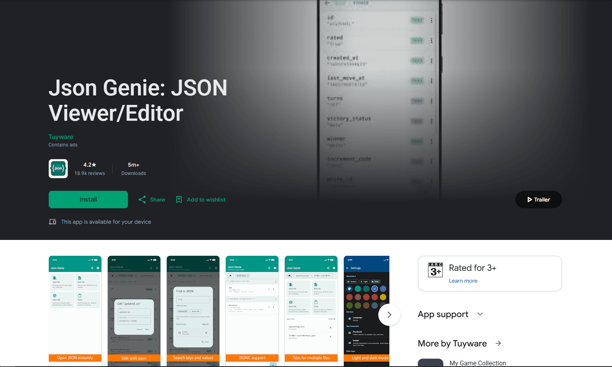This screenshot has height=367, width=612.
Task: Open the Tuyware developer page
Action: coord(61,137)
